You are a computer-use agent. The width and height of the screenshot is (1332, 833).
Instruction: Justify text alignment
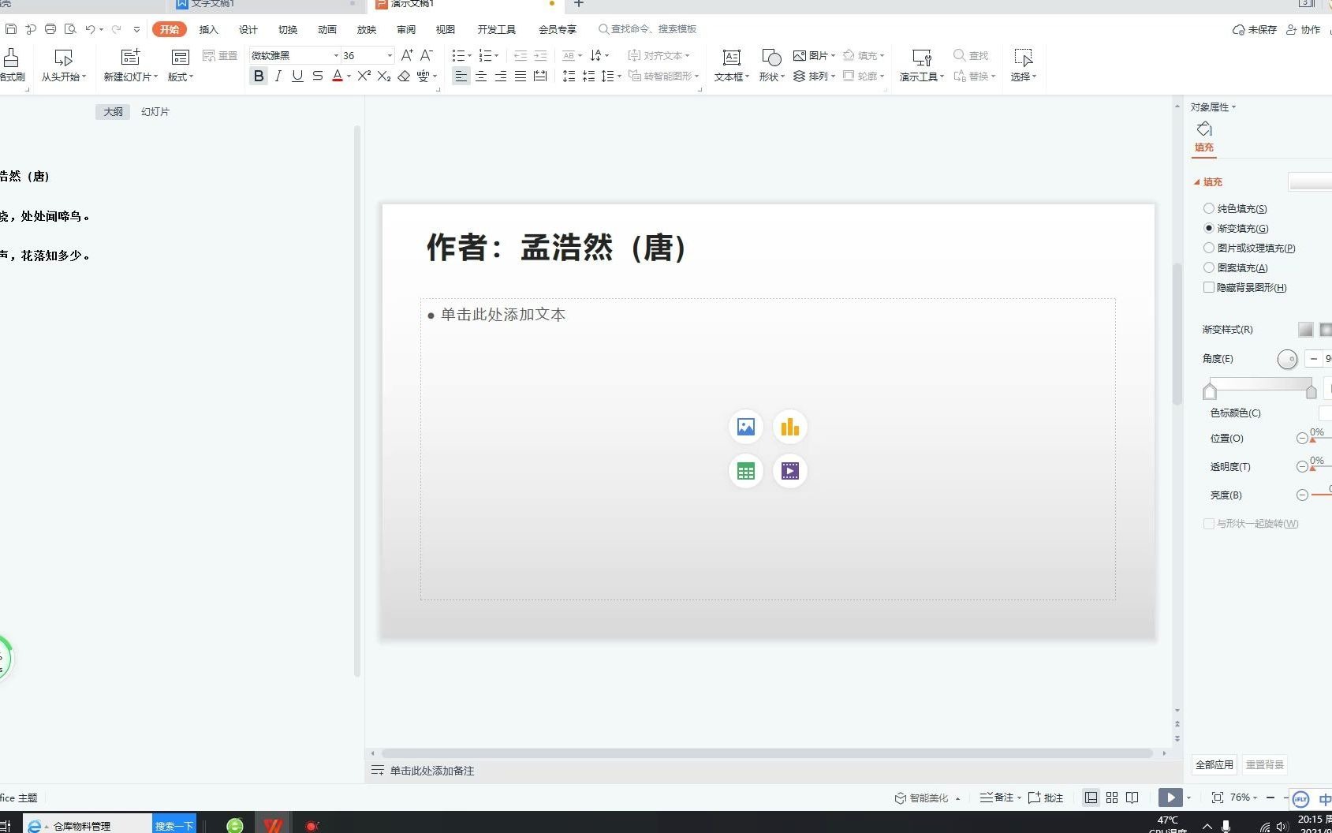tap(520, 76)
